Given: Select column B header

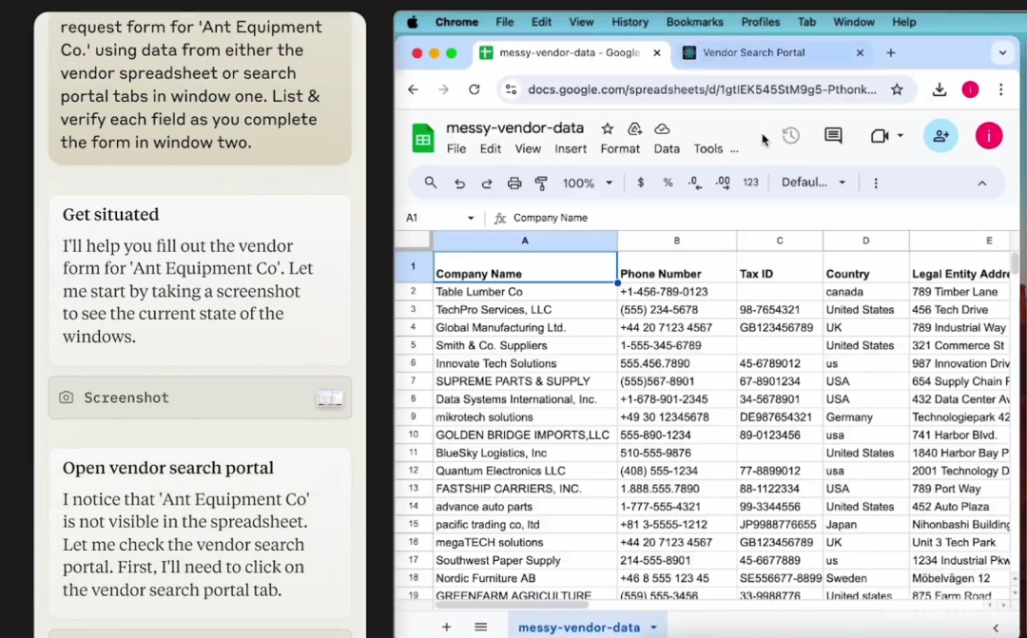Looking at the screenshot, I should click(677, 242).
